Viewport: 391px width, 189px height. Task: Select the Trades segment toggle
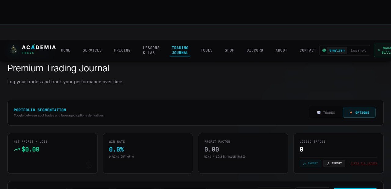pyautogui.click(x=326, y=112)
